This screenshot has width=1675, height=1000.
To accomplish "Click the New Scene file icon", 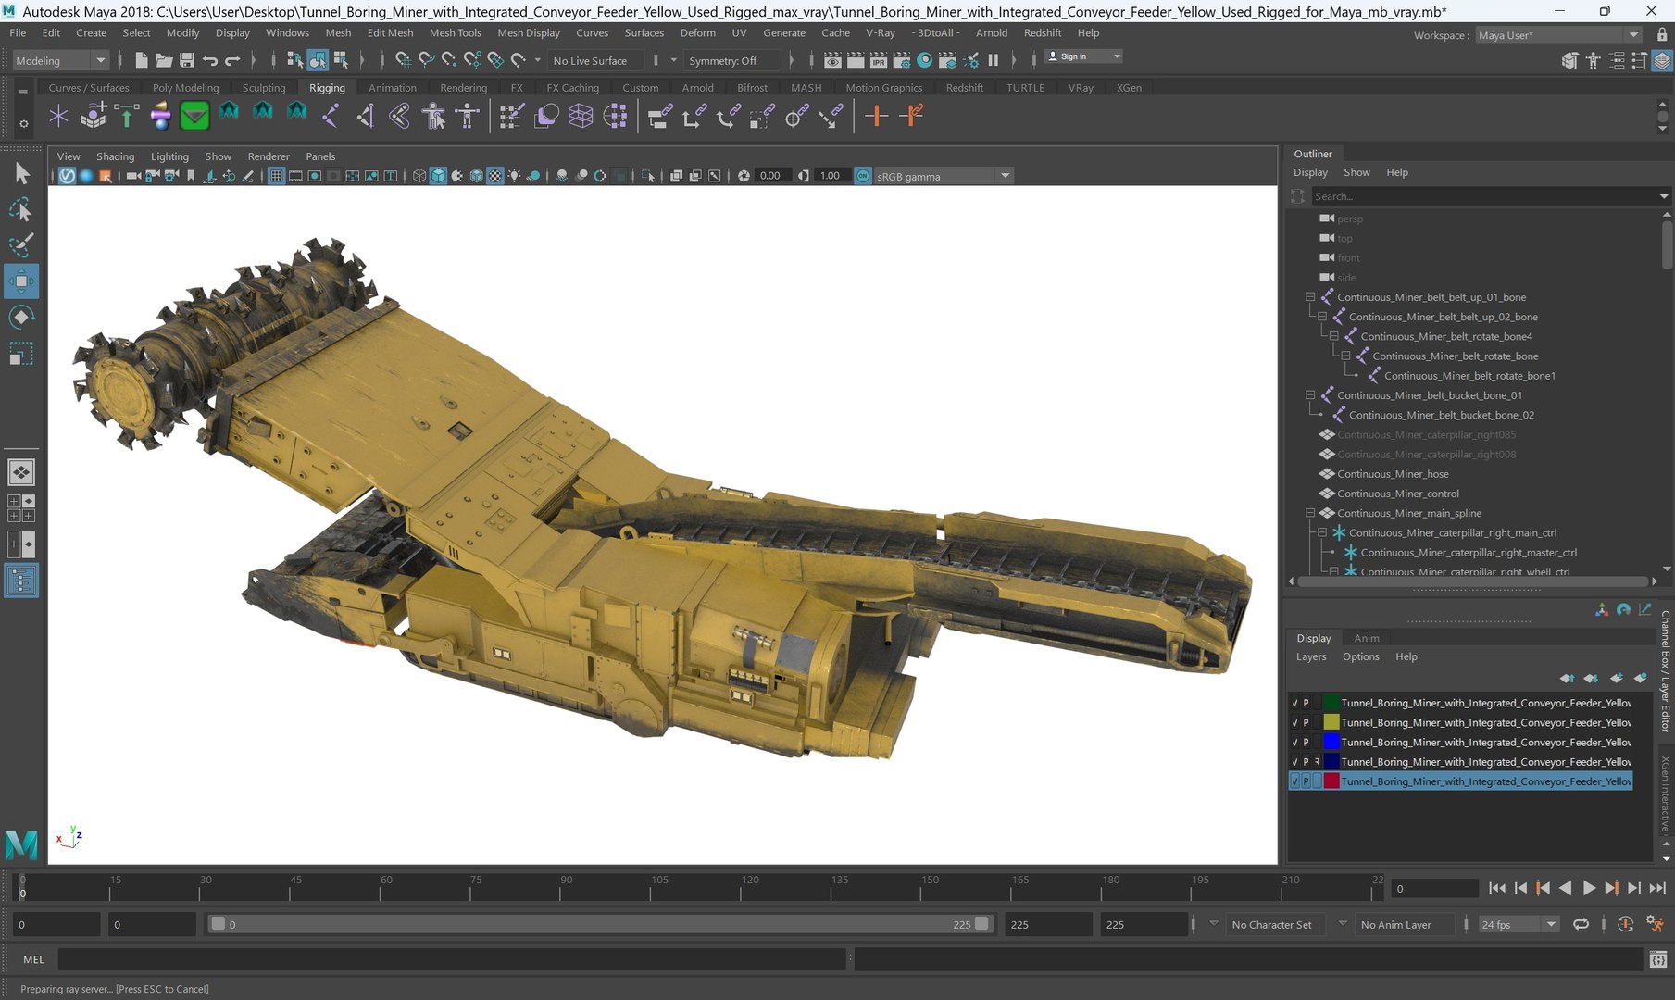I will pos(141,60).
